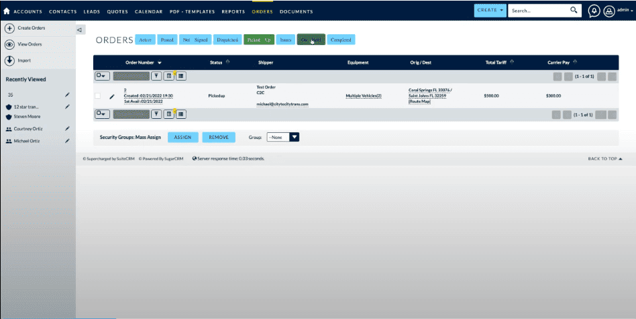Edit order 2 with the pencil icon

pos(112,97)
